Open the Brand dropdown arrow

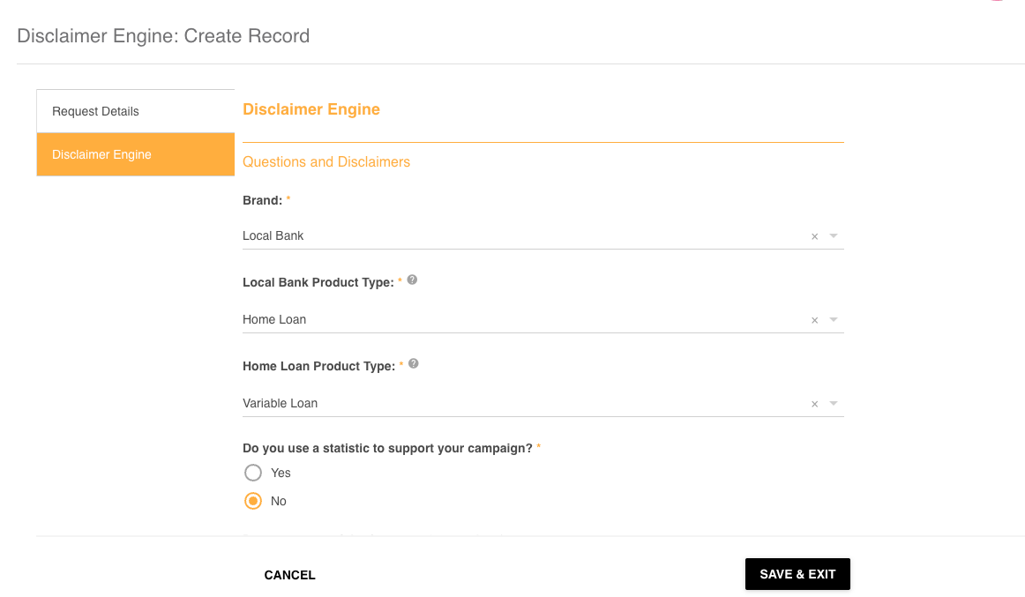click(834, 236)
